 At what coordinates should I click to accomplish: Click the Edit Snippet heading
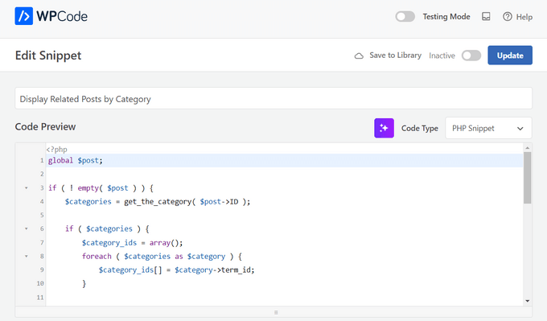[x=48, y=56]
